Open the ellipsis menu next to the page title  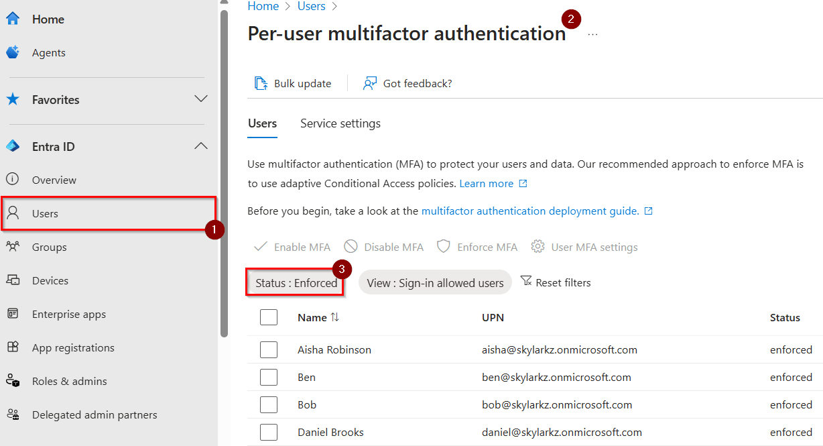click(x=592, y=35)
